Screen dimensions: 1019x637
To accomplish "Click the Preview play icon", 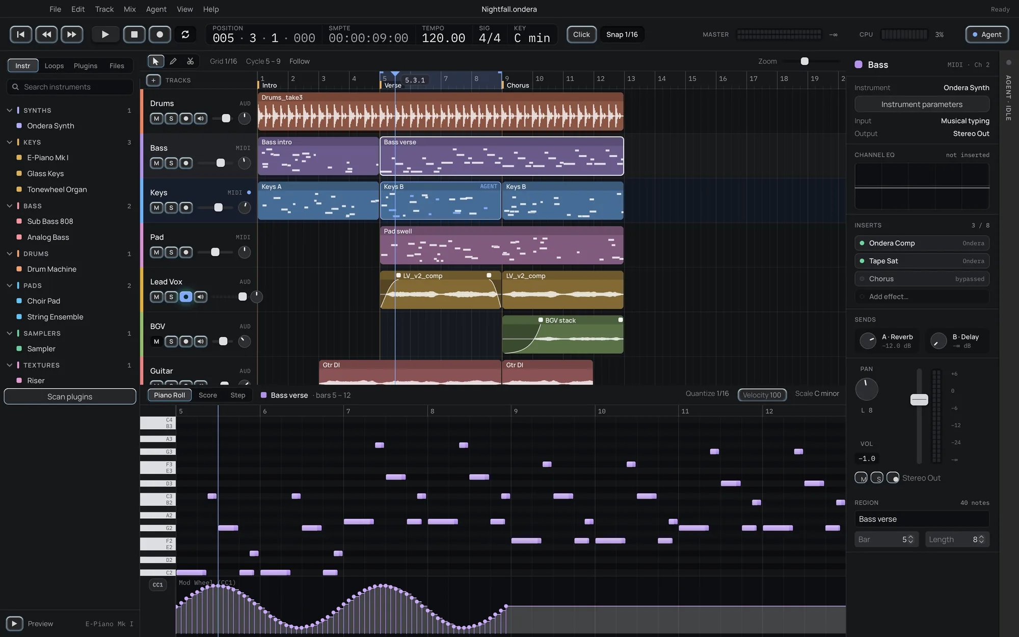I will click(14, 623).
